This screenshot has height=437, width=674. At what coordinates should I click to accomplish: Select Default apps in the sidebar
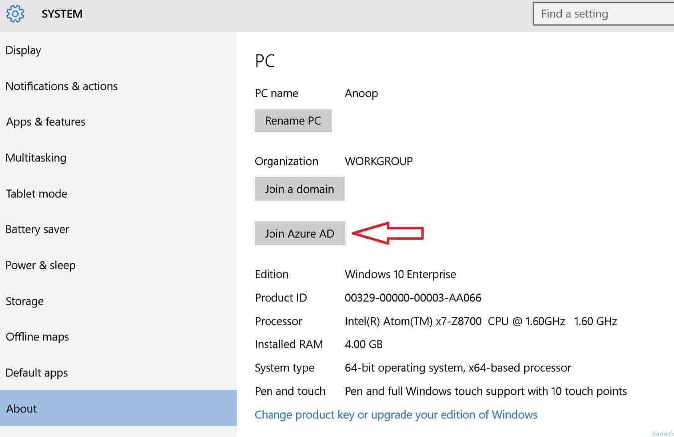point(118,373)
